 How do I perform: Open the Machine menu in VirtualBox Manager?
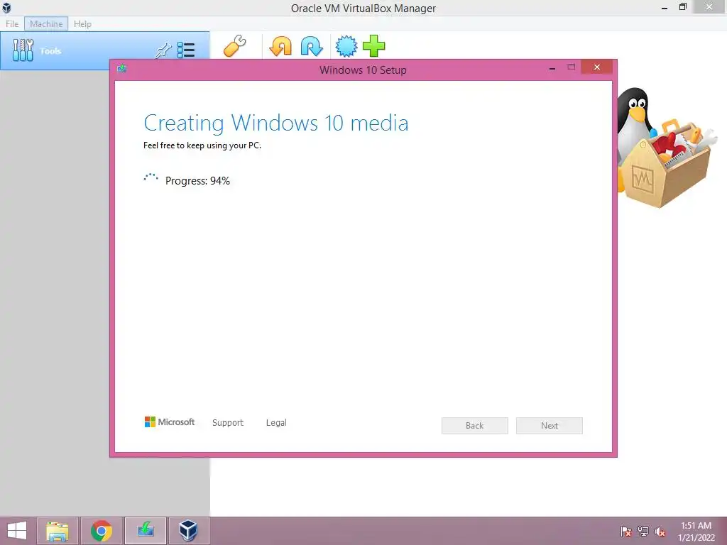pyautogui.click(x=46, y=23)
